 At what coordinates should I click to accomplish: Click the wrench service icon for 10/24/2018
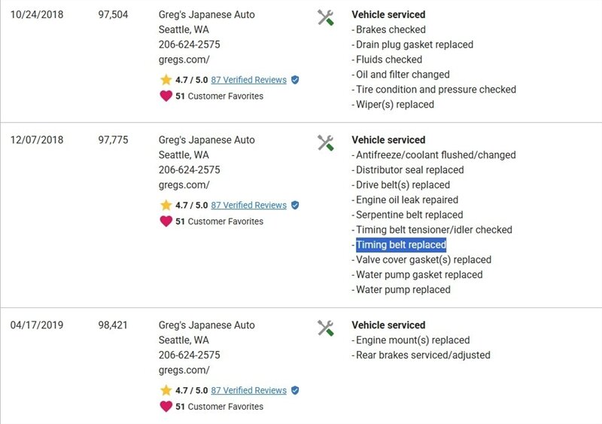pos(325,17)
